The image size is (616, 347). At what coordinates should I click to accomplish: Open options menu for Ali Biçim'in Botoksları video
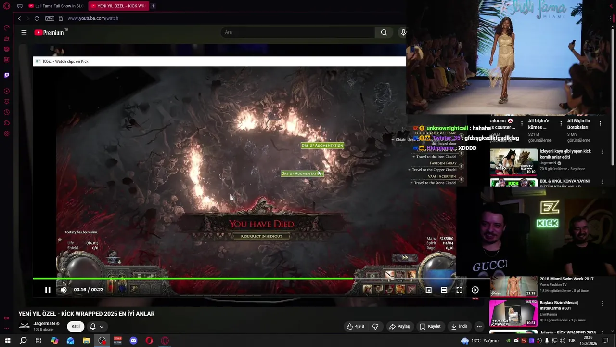tap(600, 123)
